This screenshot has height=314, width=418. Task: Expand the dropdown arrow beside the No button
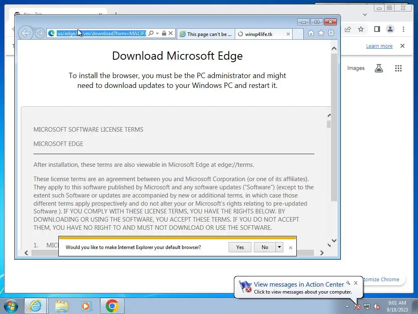pos(279,247)
